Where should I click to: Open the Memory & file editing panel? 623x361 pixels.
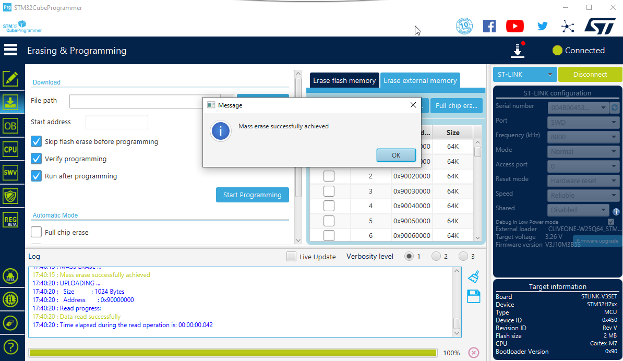point(10,78)
